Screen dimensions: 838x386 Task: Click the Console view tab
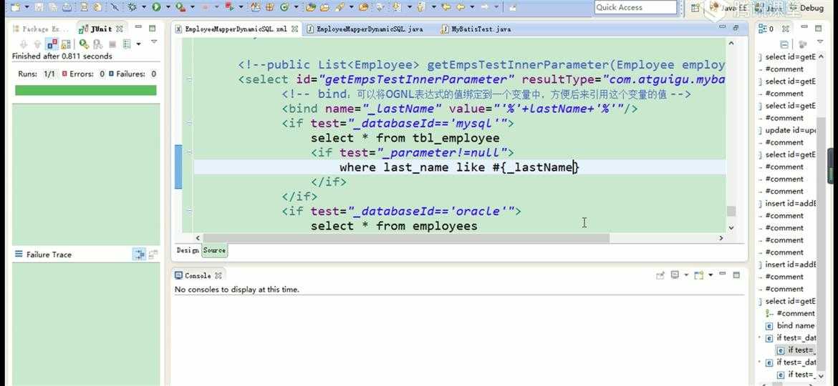[x=197, y=276]
